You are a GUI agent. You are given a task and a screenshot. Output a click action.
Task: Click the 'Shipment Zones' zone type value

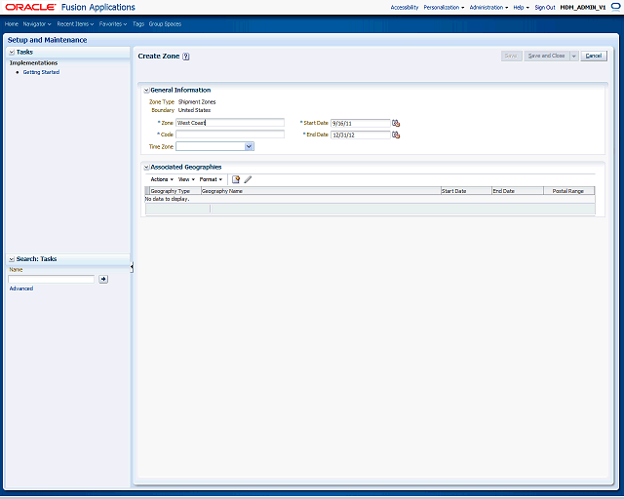tap(197, 102)
